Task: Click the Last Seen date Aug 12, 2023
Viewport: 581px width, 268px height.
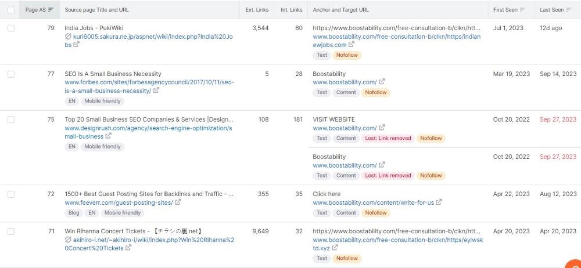Action: 558,194
